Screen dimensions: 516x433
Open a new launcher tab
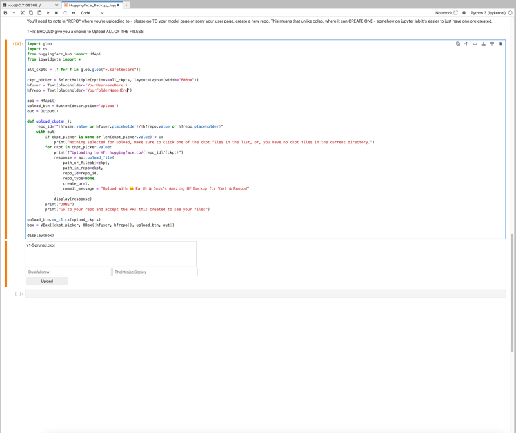click(x=126, y=5)
